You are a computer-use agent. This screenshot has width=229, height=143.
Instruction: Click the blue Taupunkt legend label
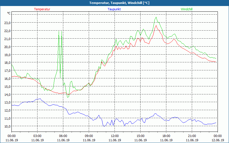[x=114, y=9]
